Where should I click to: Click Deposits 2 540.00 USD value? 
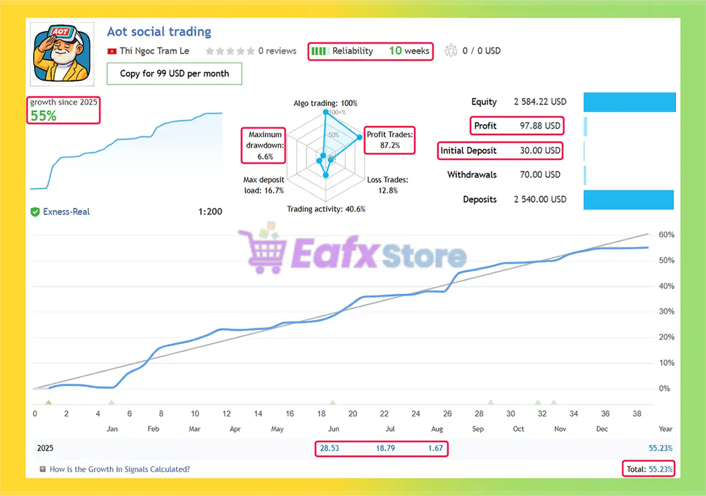pyautogui.click(x=540, y=200)
